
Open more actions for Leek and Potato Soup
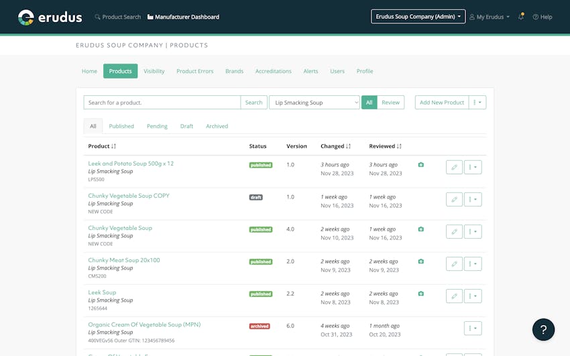pyautogui.click(x=473, y=167)
